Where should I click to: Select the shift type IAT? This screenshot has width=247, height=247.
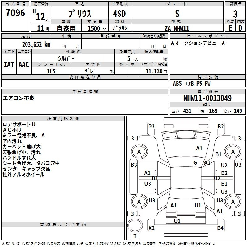click(9, 65)
